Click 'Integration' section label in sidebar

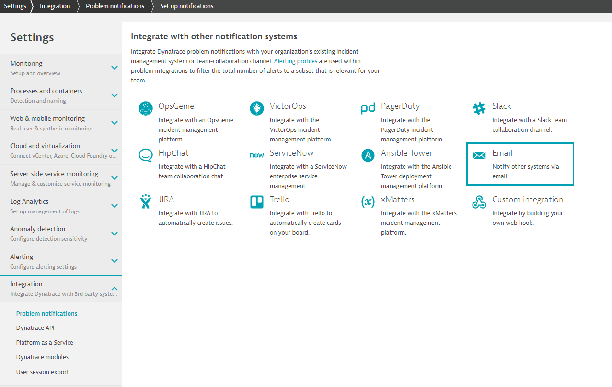tap(26, 284)
